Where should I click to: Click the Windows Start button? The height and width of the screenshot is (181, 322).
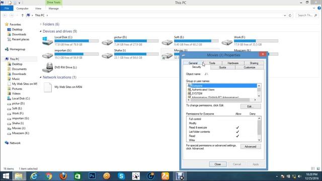(6, 176)
